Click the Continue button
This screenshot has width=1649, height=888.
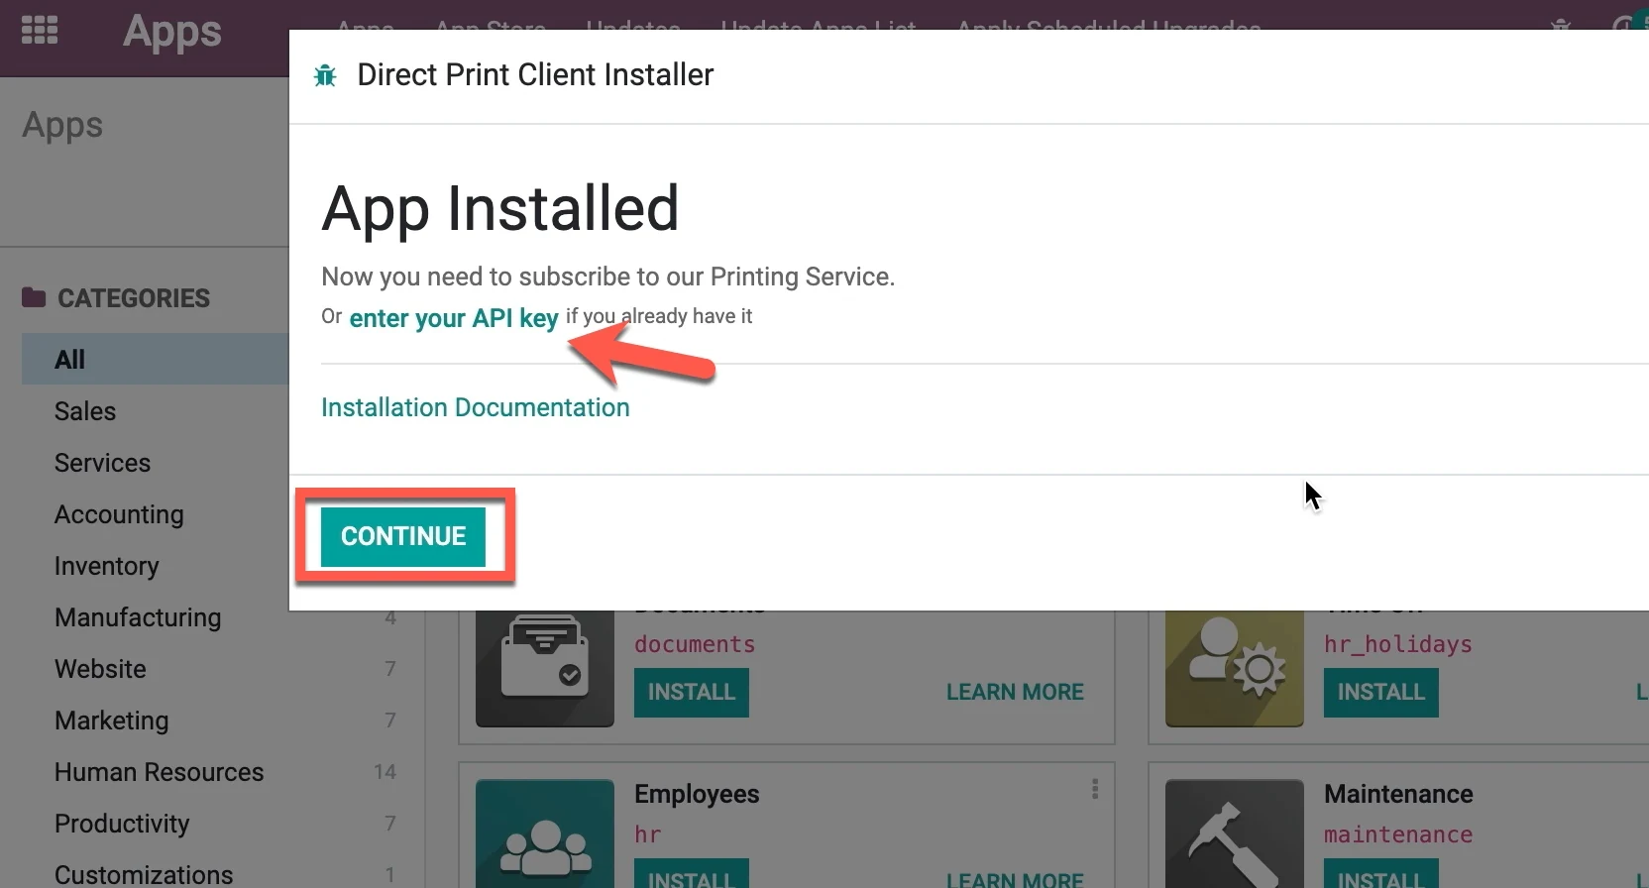(403, 536)
